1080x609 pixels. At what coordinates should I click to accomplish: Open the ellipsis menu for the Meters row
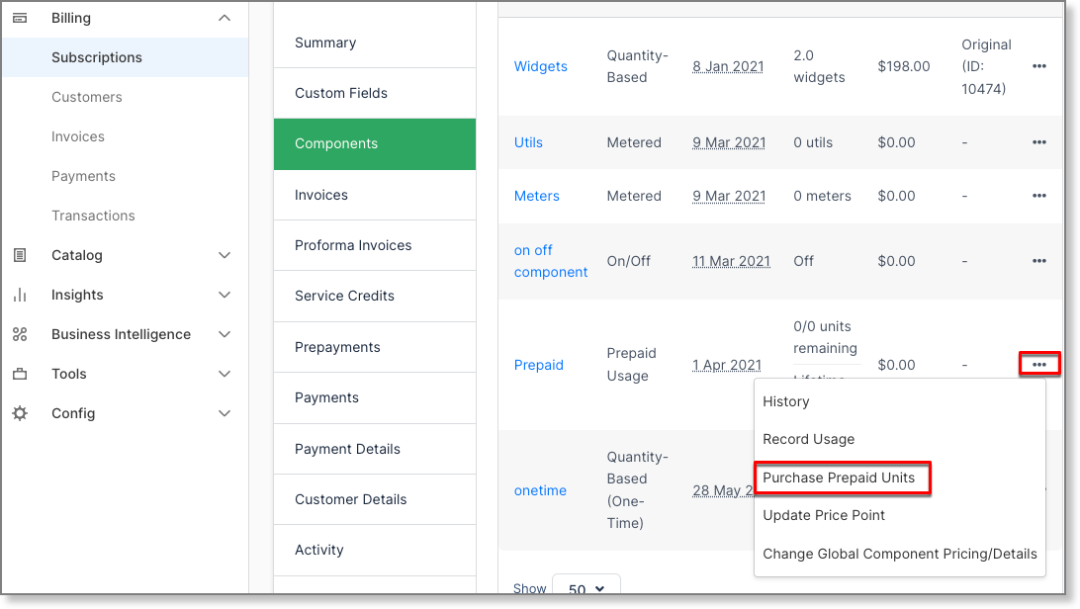pyautogui.click(x=1038, y=196)
